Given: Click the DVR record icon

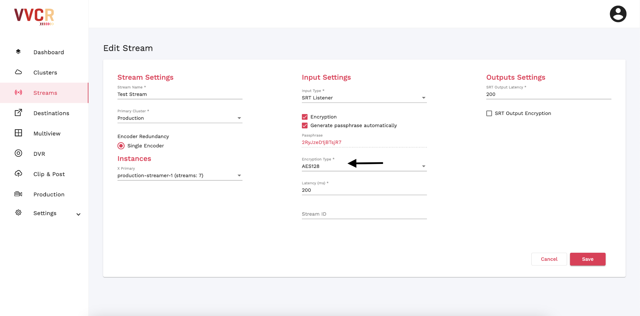Looking at the screenshot, I should pyautogui.click(x=18, y=153).
